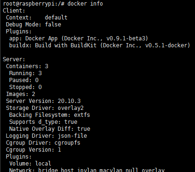Click the 'Logging Driver: json-file' line

46,136
